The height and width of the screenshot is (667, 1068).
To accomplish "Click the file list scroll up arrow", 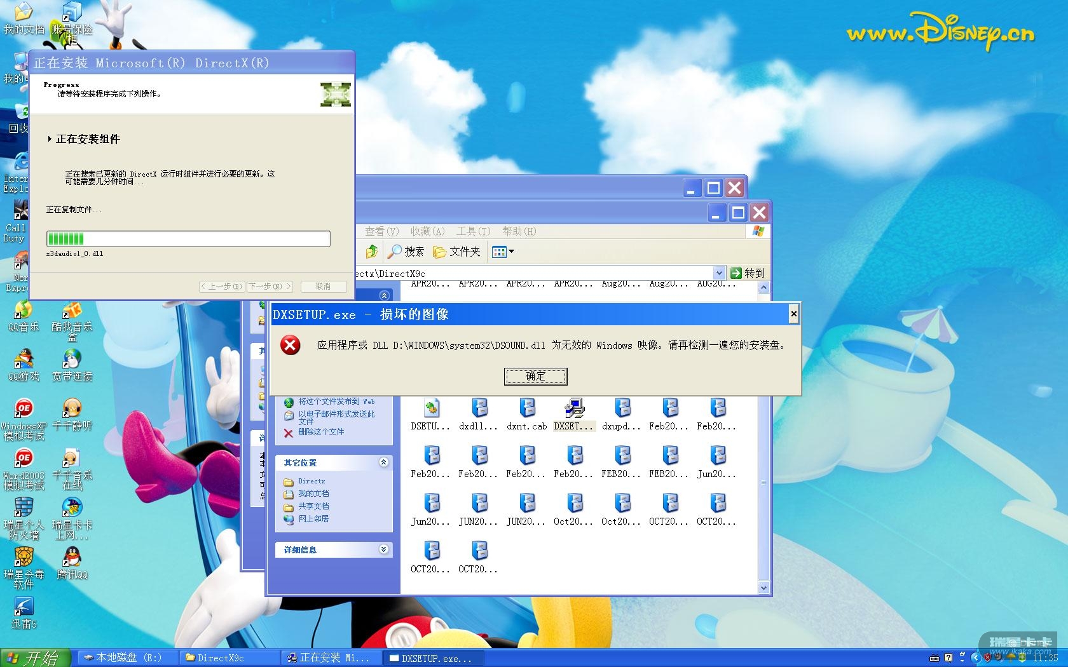I will (764, 288).
